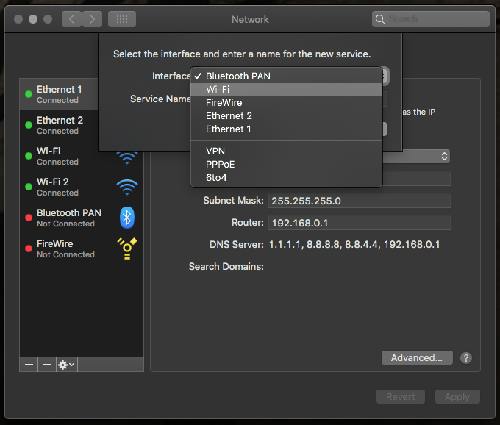This screenshot has width=500, height=425.
Task: Click the green status dot for Ethernet 2
Action: pyautogui.click(x=29, y=125)
